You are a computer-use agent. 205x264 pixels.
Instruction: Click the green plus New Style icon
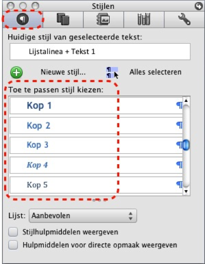17,72
